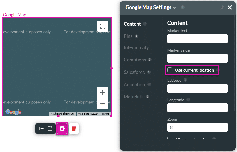
Task: Click the info icon next to the Content tab
Action: click(145, 24)
